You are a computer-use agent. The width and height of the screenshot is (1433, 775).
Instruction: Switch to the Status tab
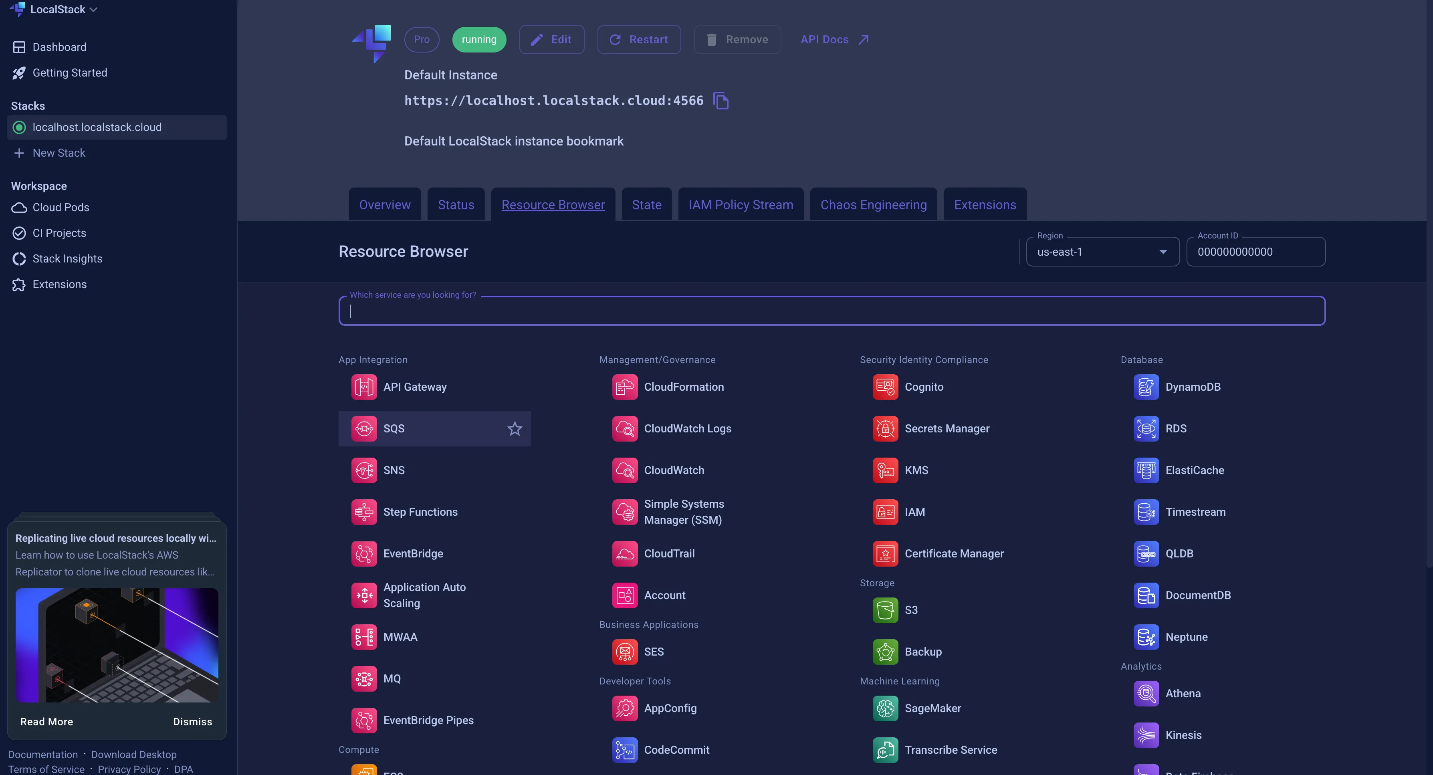(x=456, y=205)
